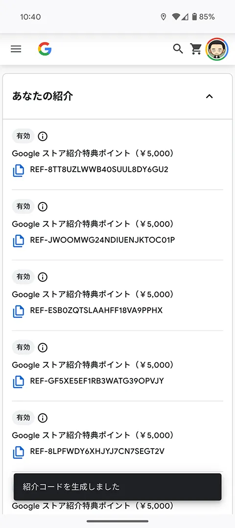
Task: Tap the first 有効 status chip
Action: (23, 136)
